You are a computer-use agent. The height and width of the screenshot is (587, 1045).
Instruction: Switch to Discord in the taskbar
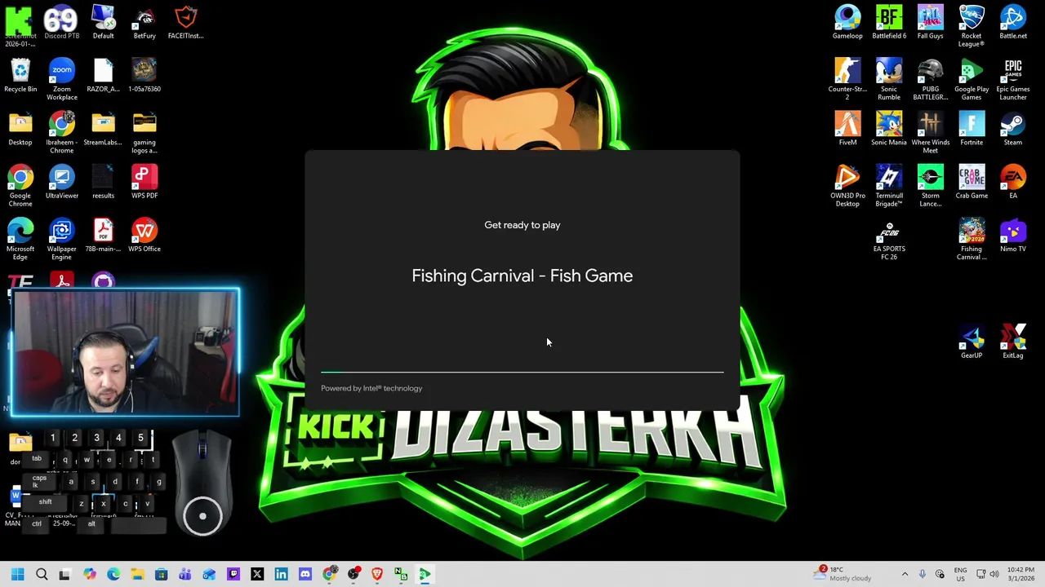coord(305,574)
